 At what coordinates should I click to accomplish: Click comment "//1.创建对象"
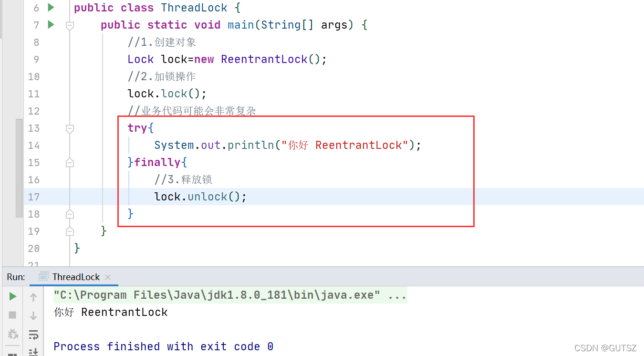tap(162, 42)
